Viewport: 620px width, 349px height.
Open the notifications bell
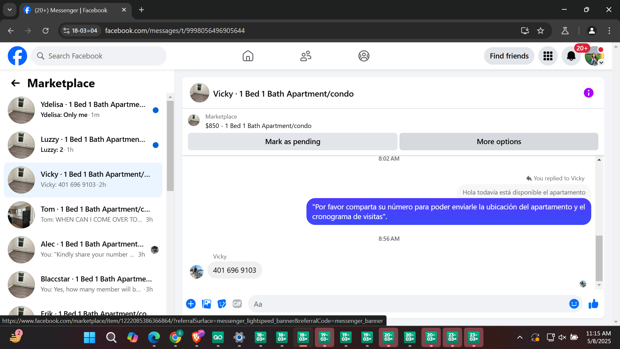pyautogui.click(x=571, y=56)
